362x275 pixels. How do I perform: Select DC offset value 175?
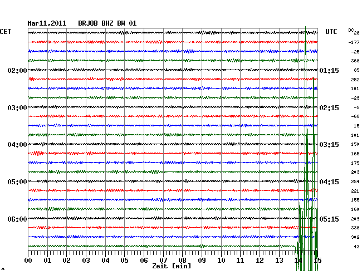(x=355, y=163)
